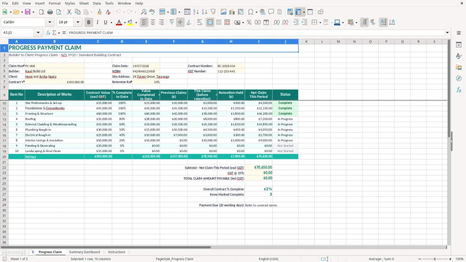466x262 pixels.
Task: Open sidebar Properties icon
Action: pyautogui.click(x=459, y=45)
